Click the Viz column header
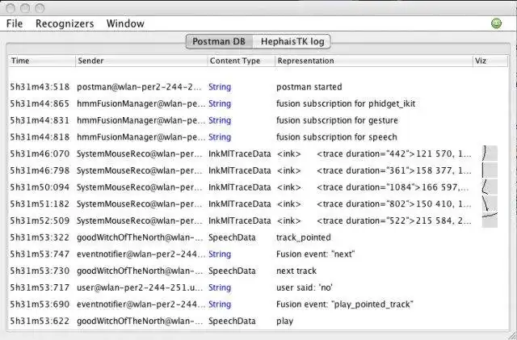517x340 pixels. click(x=490, y=61)
